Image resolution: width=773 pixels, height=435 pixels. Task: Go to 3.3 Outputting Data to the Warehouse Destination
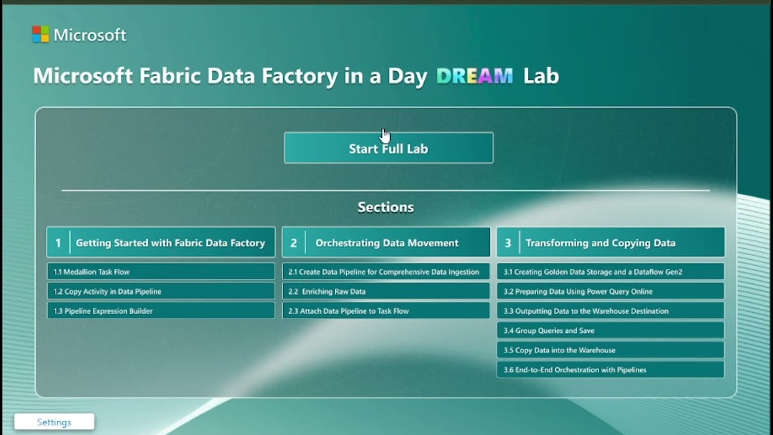[611, 311]
